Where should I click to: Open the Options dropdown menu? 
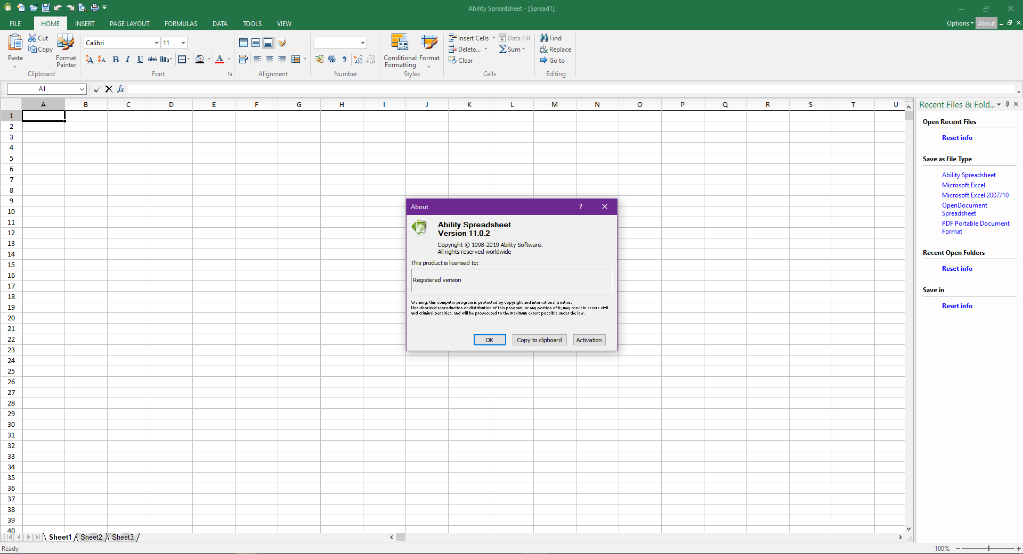coord(960,23)
